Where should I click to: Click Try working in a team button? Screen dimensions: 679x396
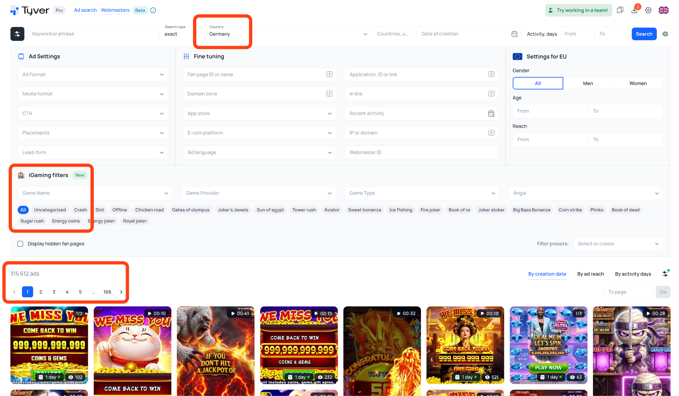click(x=579, y=10)
